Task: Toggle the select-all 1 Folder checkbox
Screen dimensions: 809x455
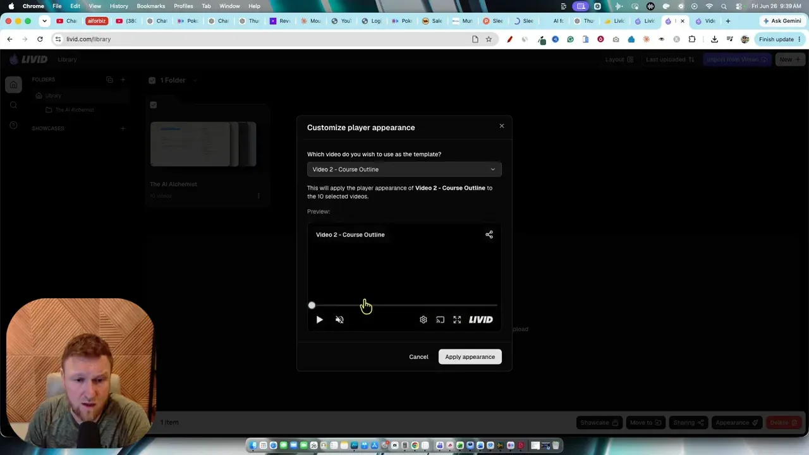Action: pos(152,80)
